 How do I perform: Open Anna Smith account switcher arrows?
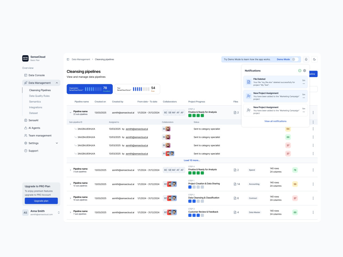(x=59, y=213)
